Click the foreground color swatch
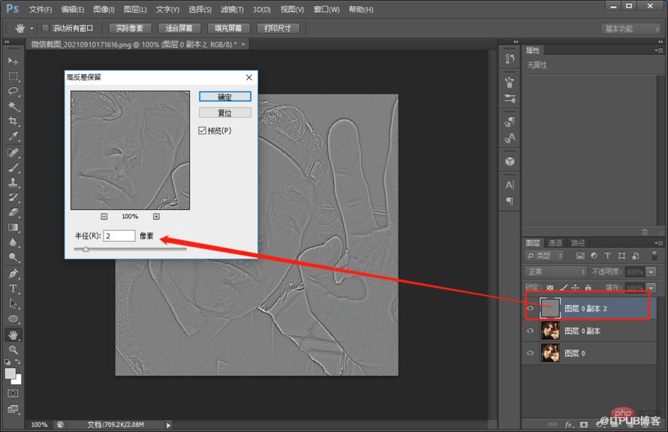This screenshot has height=432, width=668. click(x=11, y=373)
